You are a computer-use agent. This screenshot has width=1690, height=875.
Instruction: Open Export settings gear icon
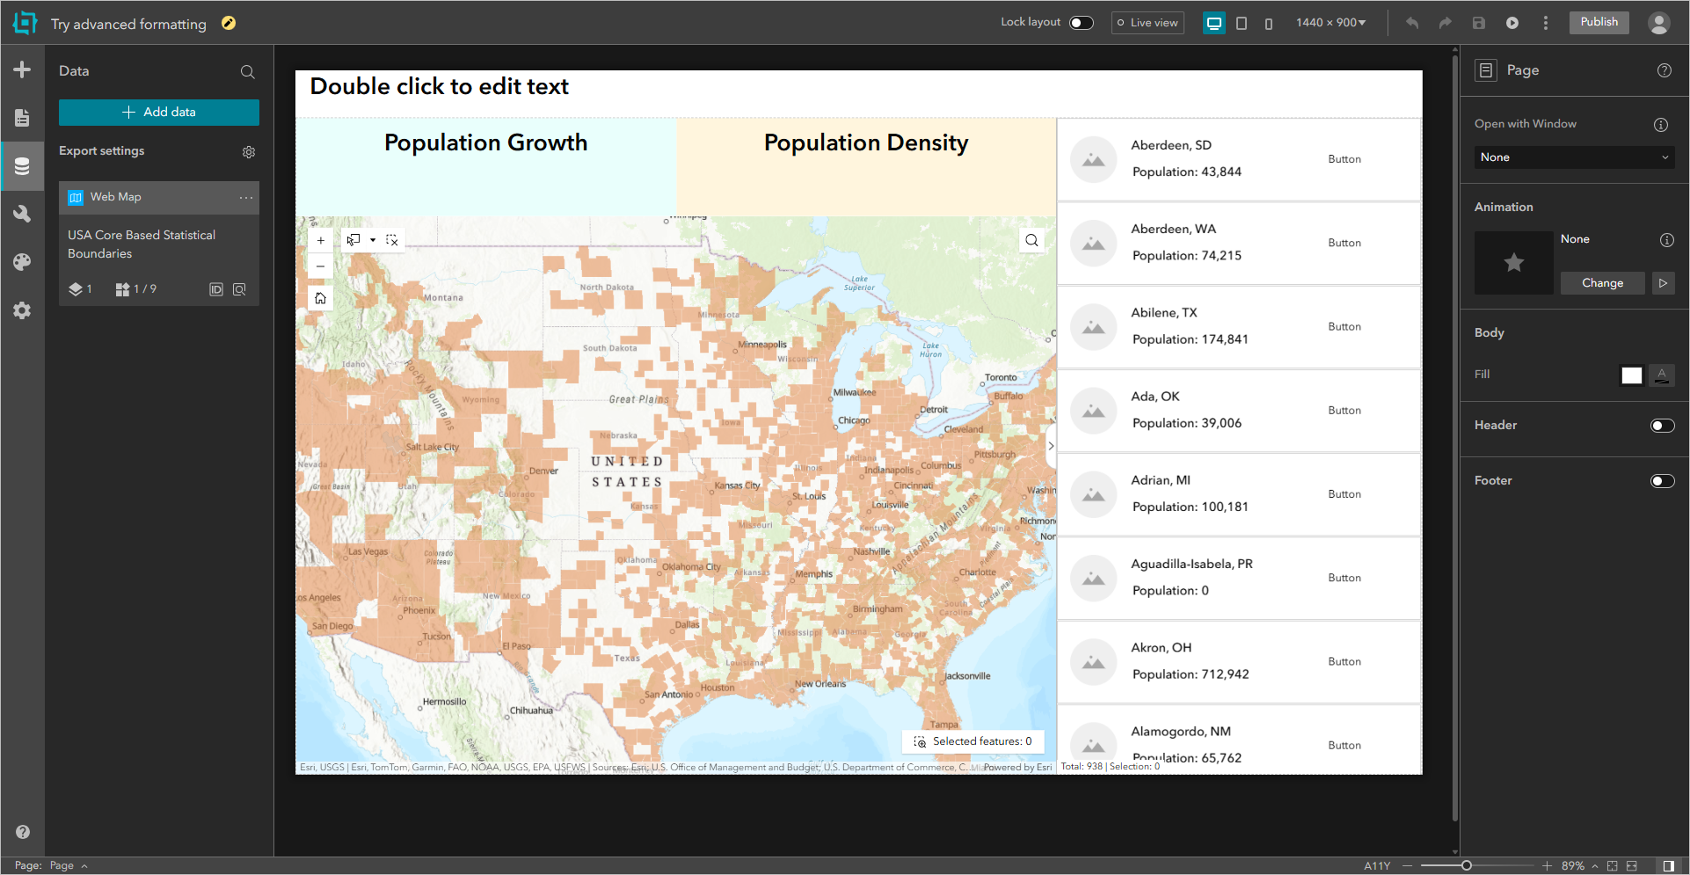click(249, 152)
